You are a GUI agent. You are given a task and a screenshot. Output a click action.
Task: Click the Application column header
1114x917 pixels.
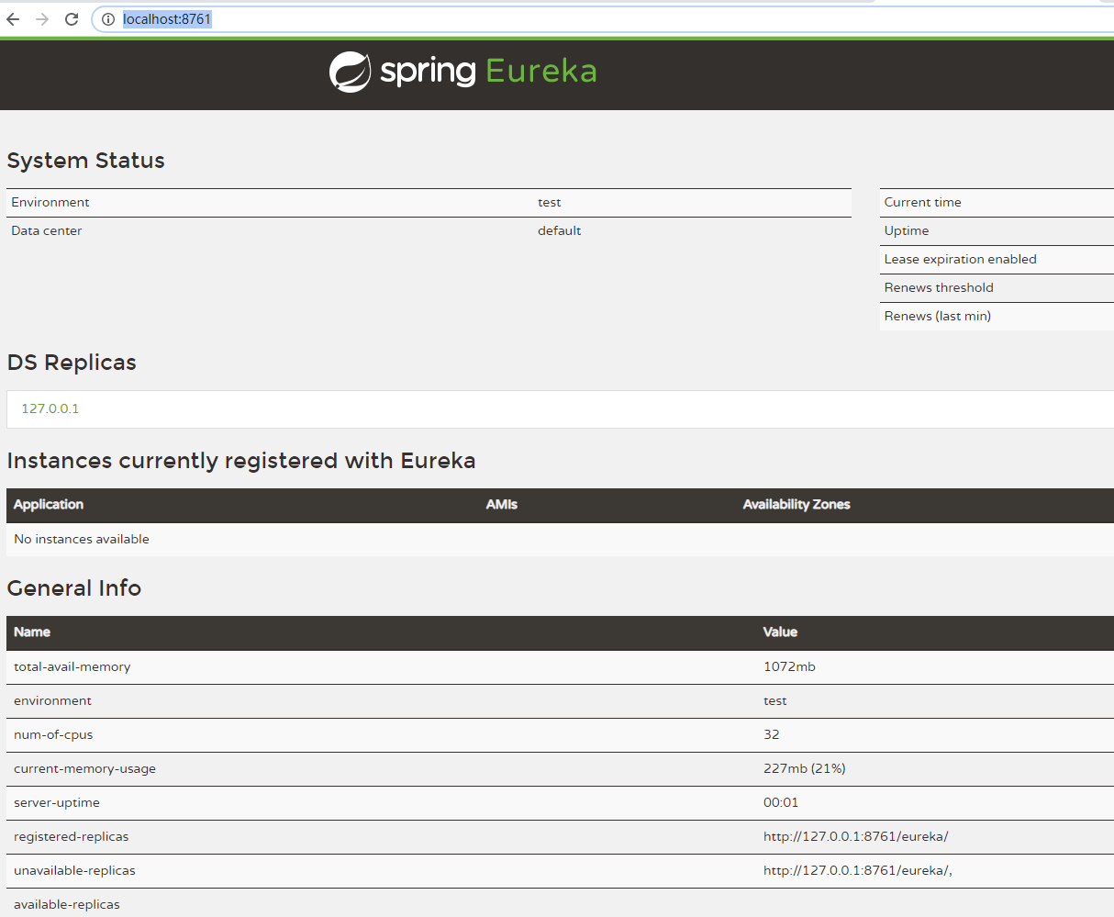[49, 505]
